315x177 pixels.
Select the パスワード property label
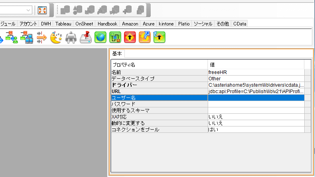[159, 104]
